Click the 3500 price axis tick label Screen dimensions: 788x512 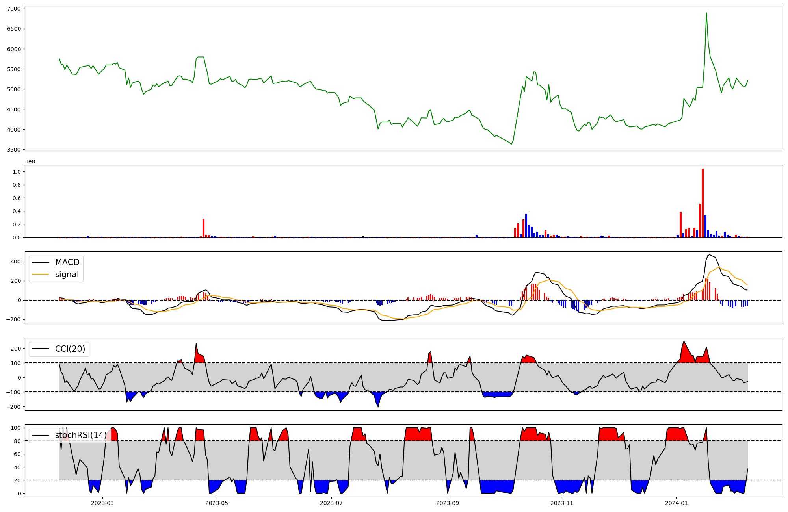[13, 150]
